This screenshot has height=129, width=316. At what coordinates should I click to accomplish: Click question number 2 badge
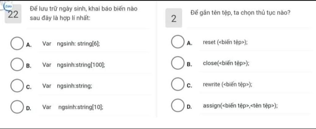coord(174,18)
